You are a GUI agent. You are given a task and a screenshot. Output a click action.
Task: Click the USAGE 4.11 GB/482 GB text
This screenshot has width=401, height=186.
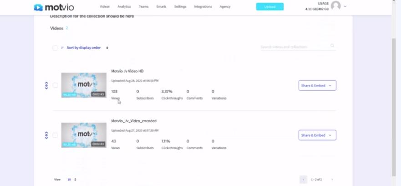pyautogui.click(x=317, y=6)
